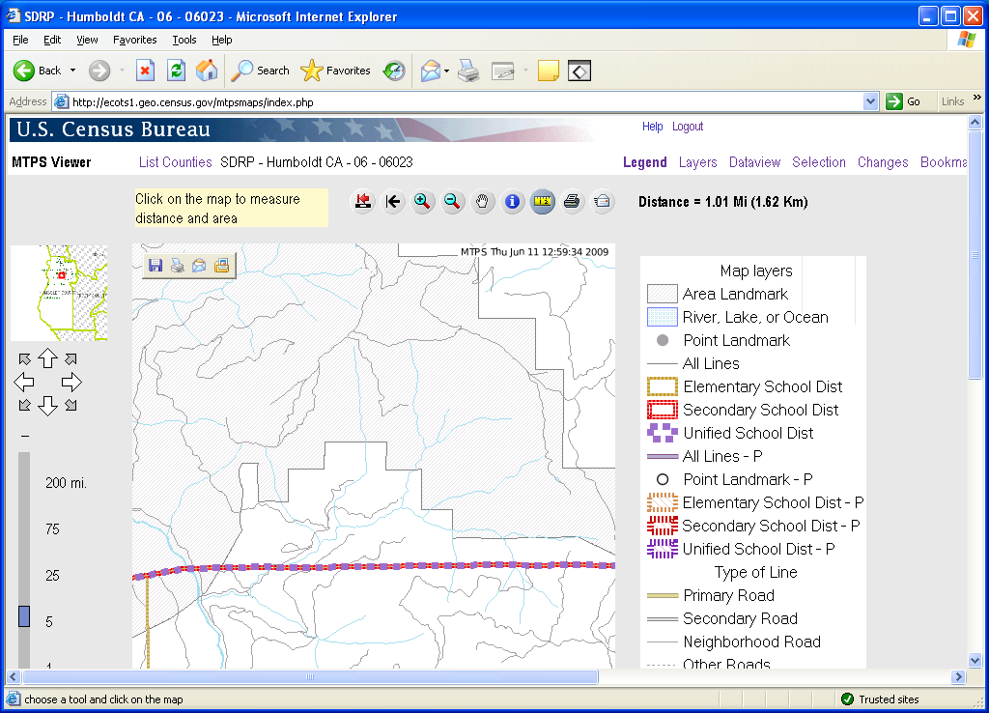This screenshot has height=713, width=989.
Task: Click the save floppy icon on map
Action: pos(155,266)
